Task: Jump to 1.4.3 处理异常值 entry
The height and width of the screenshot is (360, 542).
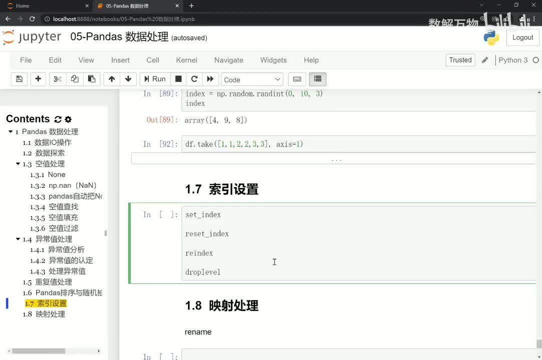Action: [x=58, y=271]
